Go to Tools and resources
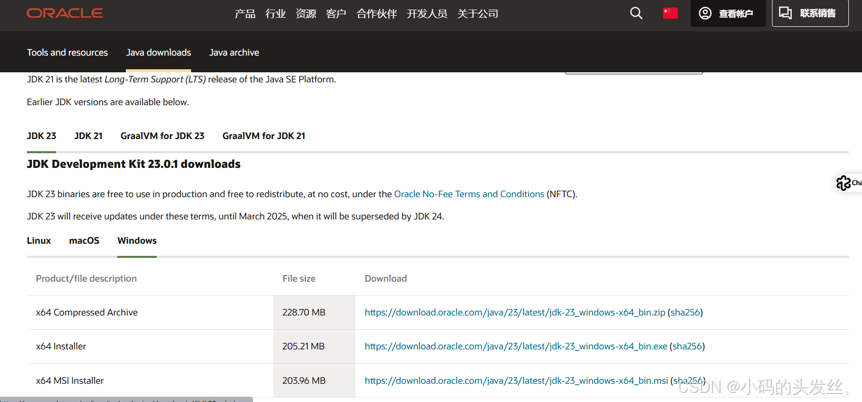This screenshot has height=402, width=862. 67,53
